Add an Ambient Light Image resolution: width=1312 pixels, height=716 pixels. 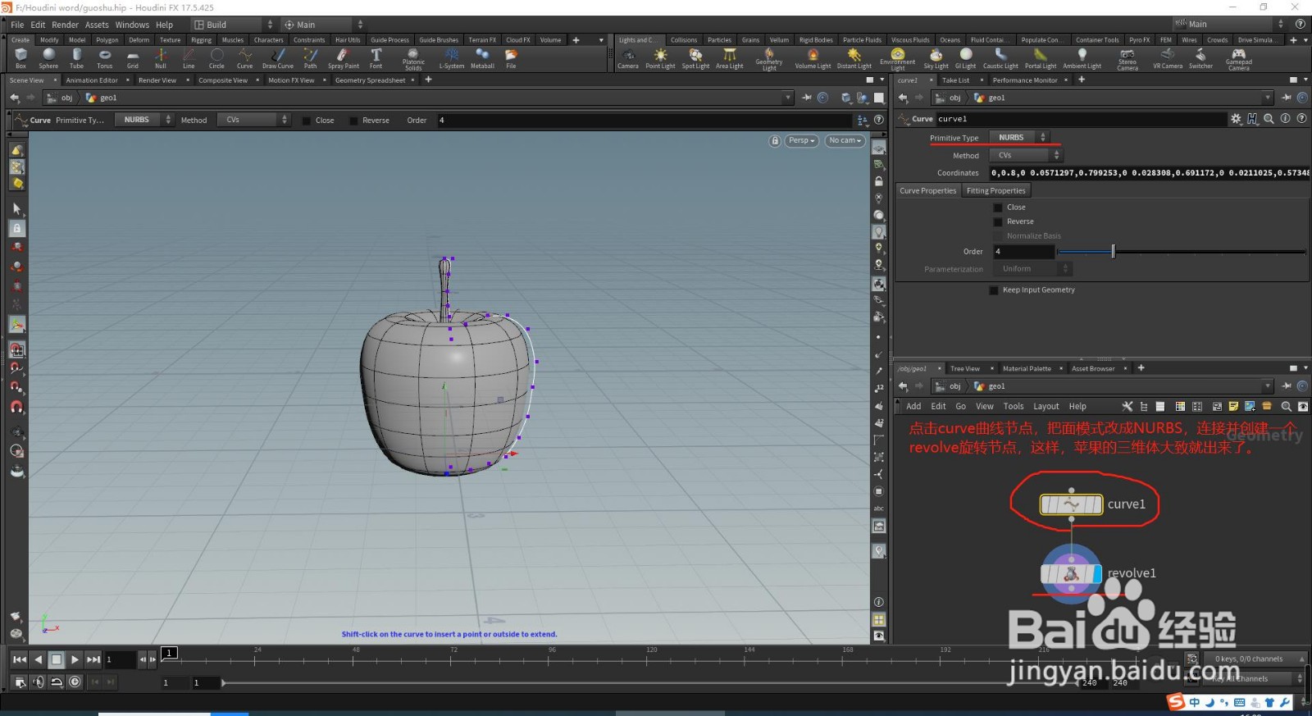pyautogui.click(x=1082, y=58)
